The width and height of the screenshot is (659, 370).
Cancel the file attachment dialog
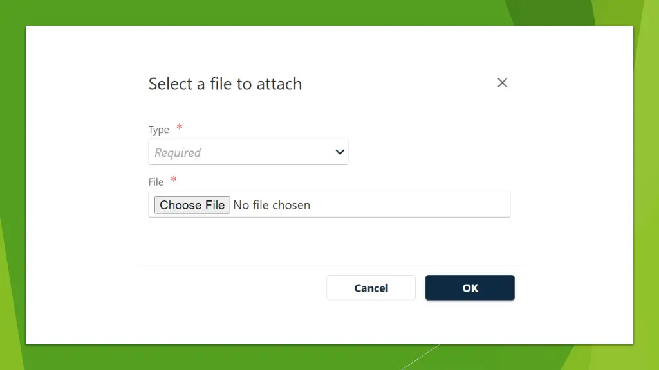(371, 288)
